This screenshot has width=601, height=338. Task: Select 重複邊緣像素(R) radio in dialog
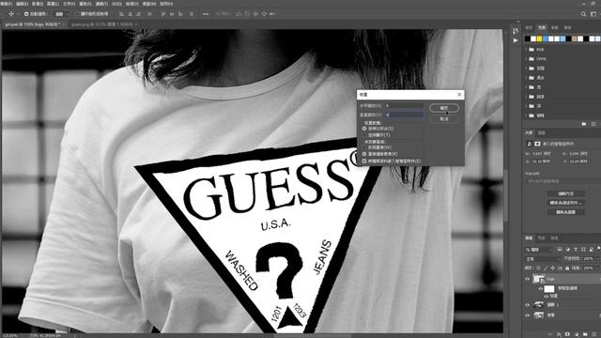[364, 154]
